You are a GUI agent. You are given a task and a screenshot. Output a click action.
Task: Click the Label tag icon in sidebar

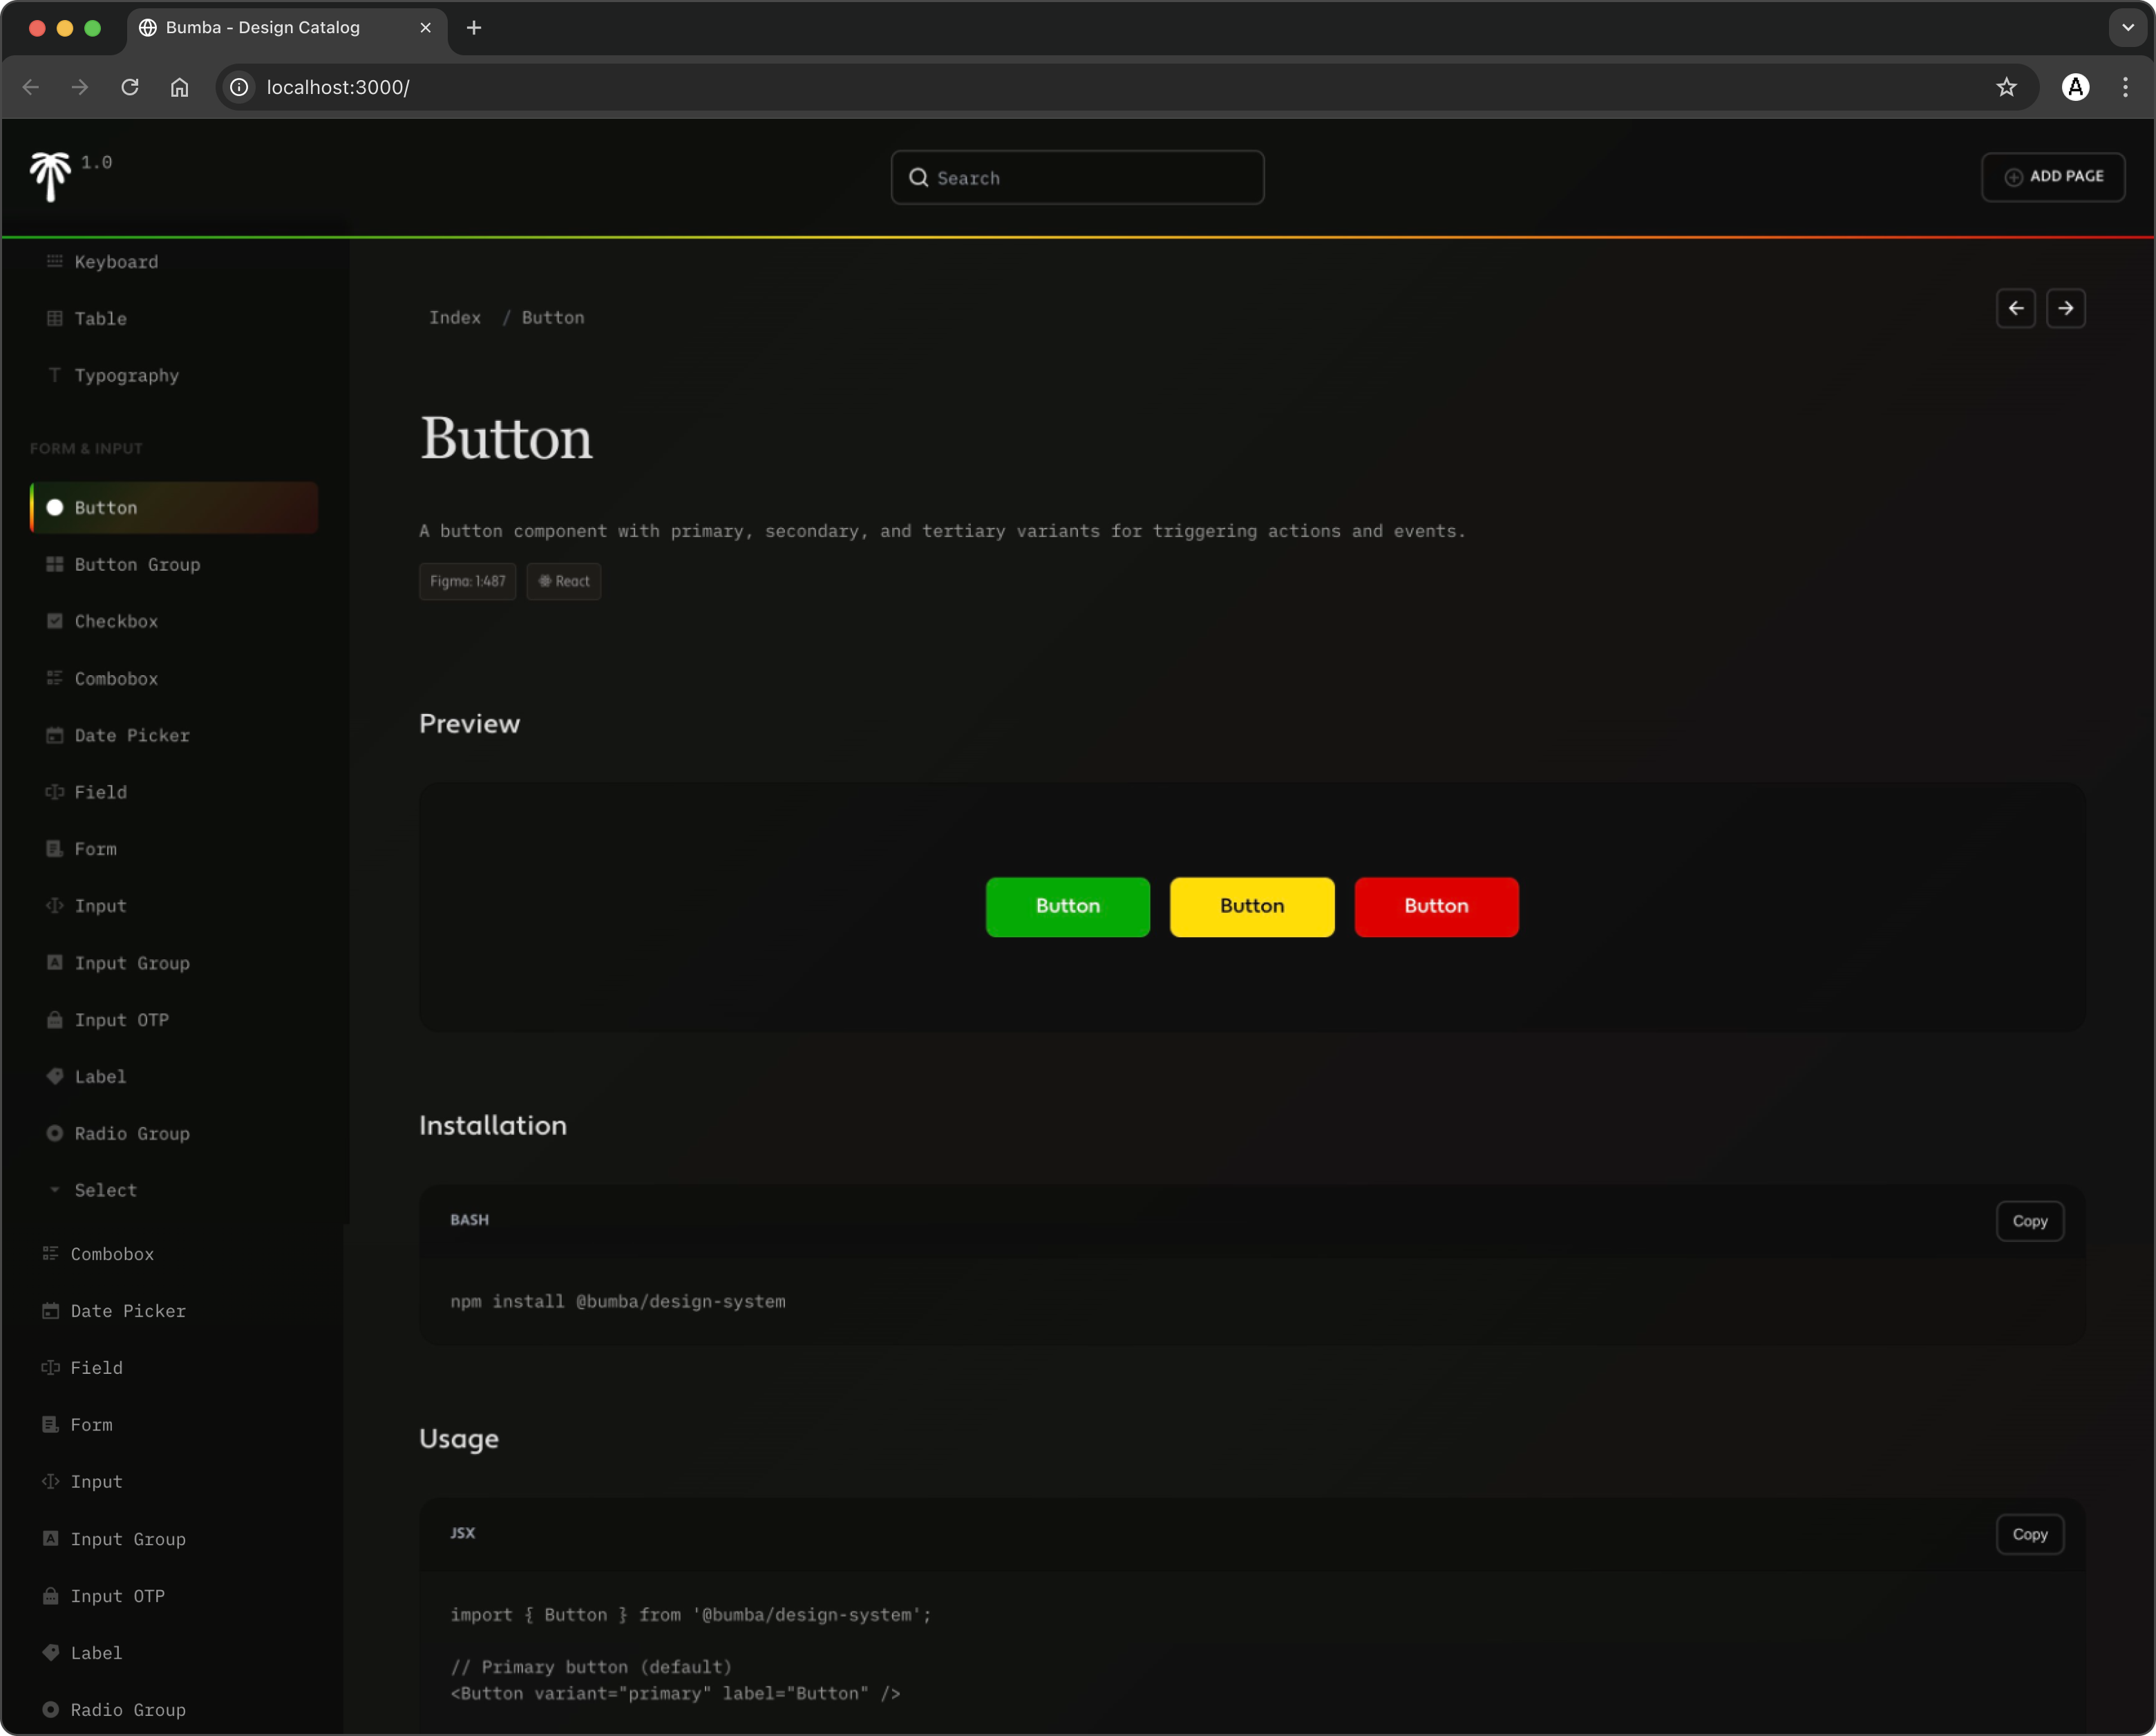coord(55,1076)
